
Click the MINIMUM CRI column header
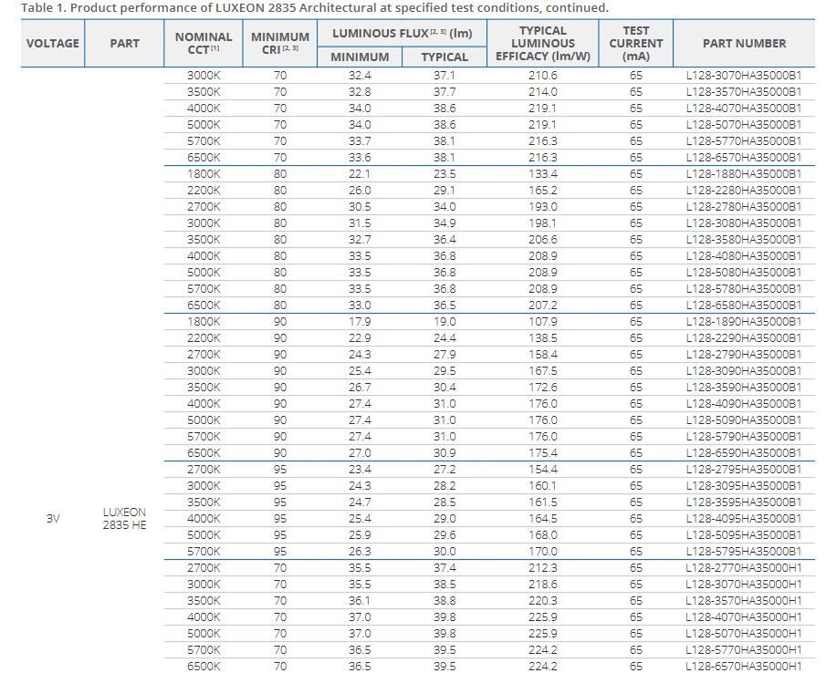click(x=279, y=43)
